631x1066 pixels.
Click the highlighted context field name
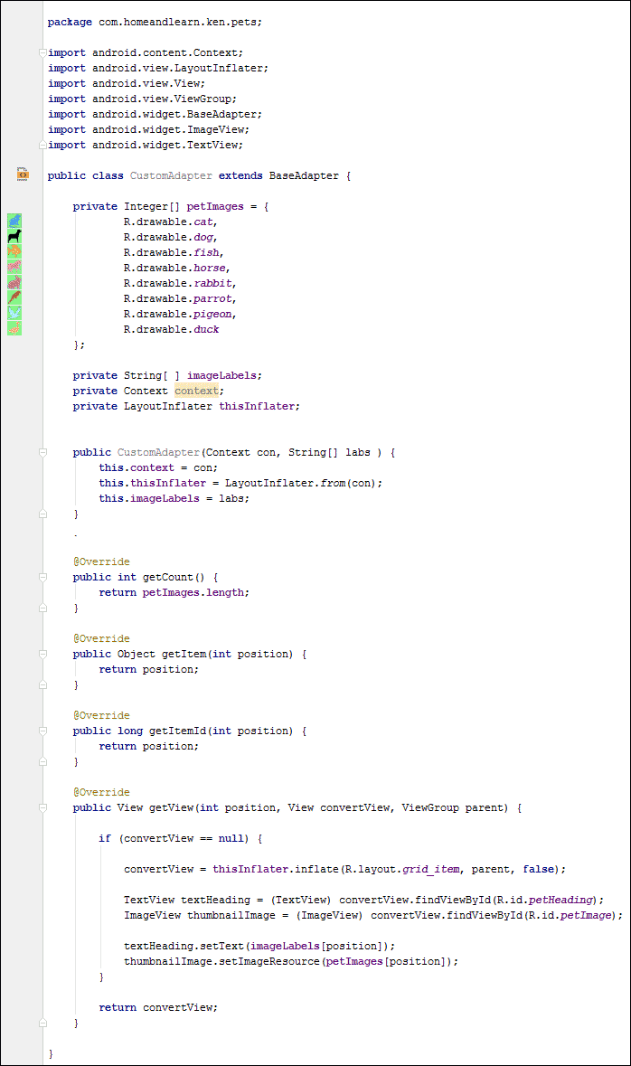point(196,391)
